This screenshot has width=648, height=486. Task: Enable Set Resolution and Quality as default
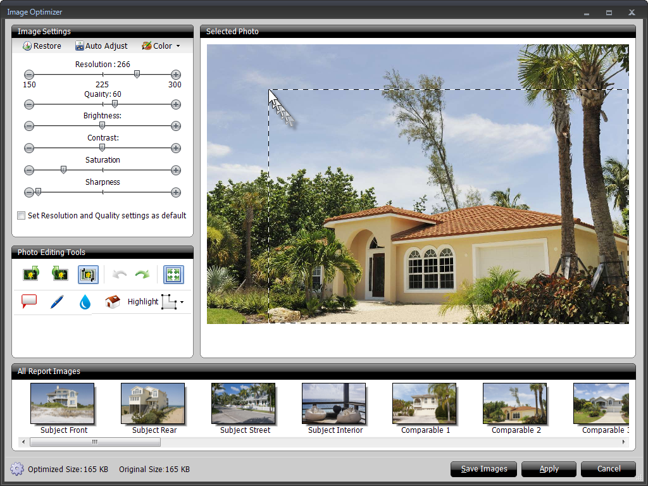(22, 216)
